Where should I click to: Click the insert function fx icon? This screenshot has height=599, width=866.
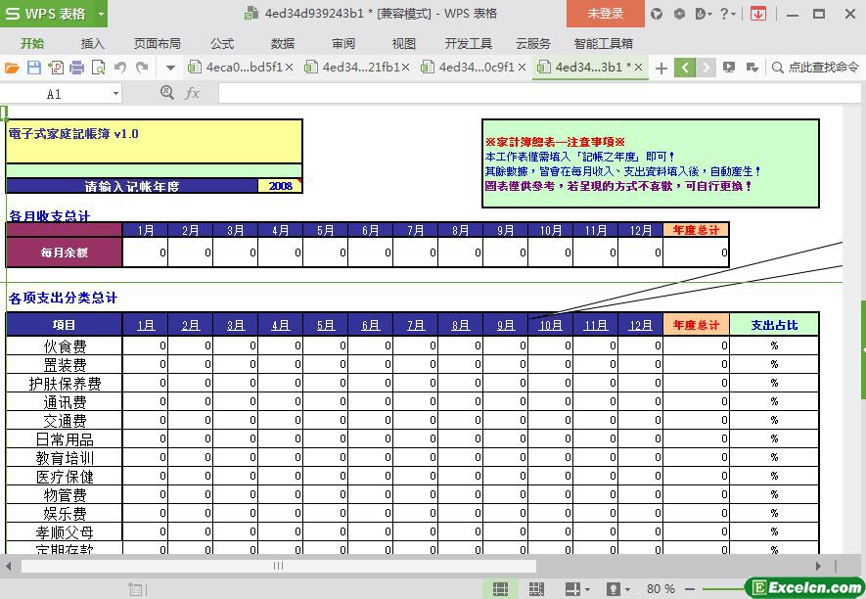[x=193, y=93]
